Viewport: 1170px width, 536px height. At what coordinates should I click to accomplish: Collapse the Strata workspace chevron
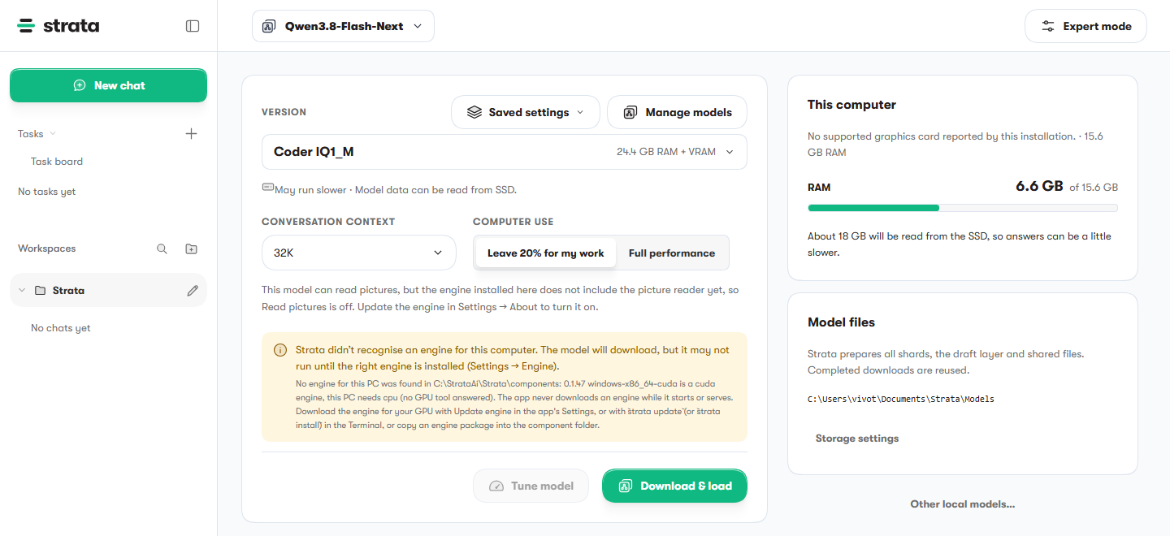click(22, 291)
